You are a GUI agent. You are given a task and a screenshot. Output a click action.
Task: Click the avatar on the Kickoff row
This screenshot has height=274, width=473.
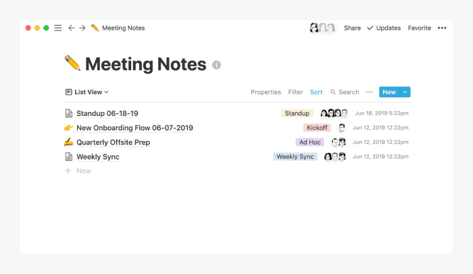point(341,128)
